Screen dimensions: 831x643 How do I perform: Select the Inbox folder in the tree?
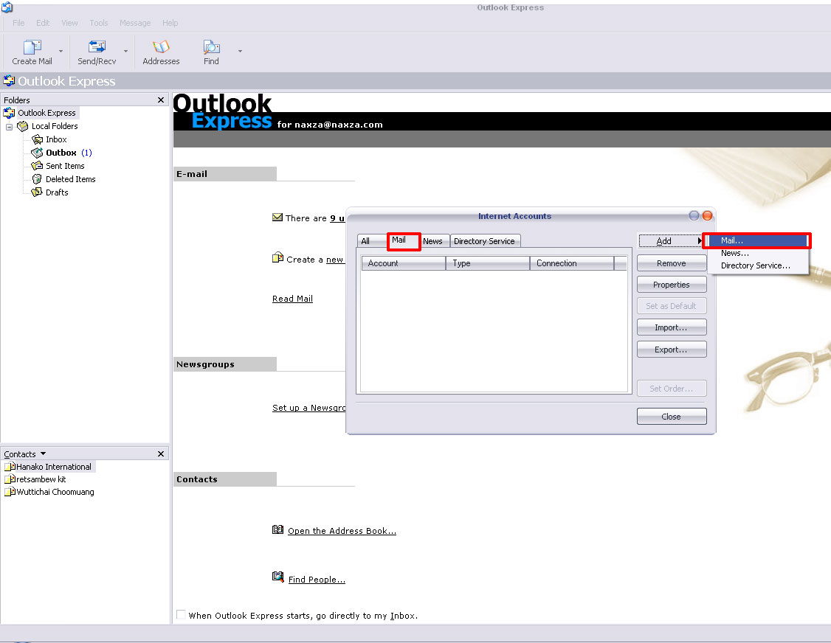tap(56, 139)
